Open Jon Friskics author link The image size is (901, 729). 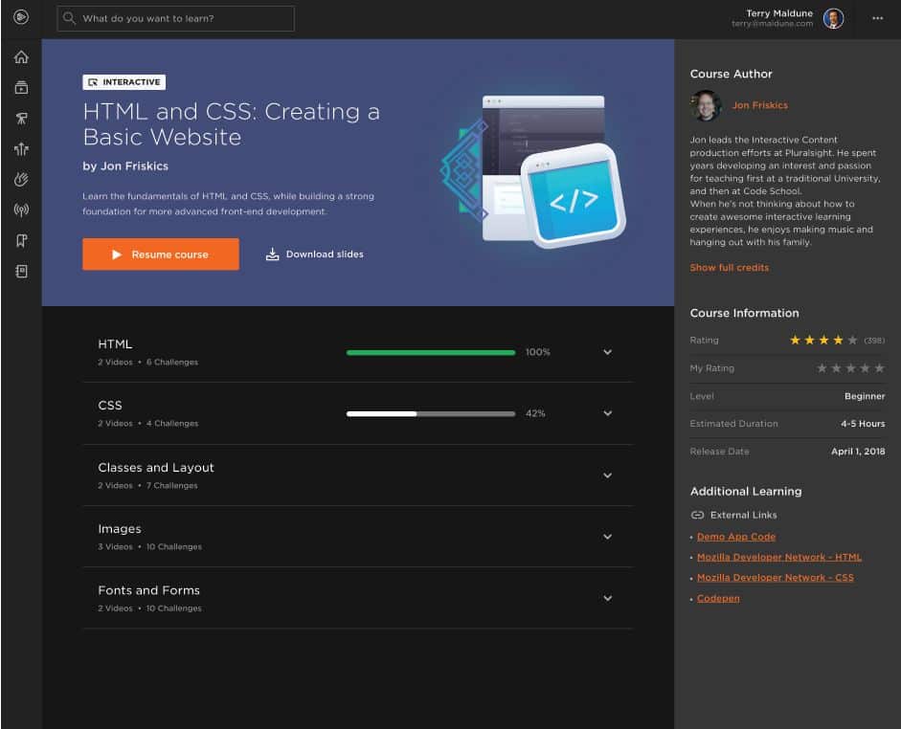759,105
